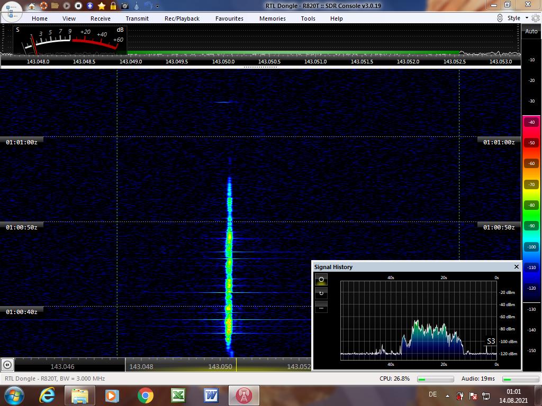Click the -80 green level on color scale
This screenshot has width=542, height=406.
pyautogui.click(x=531, y=205)
